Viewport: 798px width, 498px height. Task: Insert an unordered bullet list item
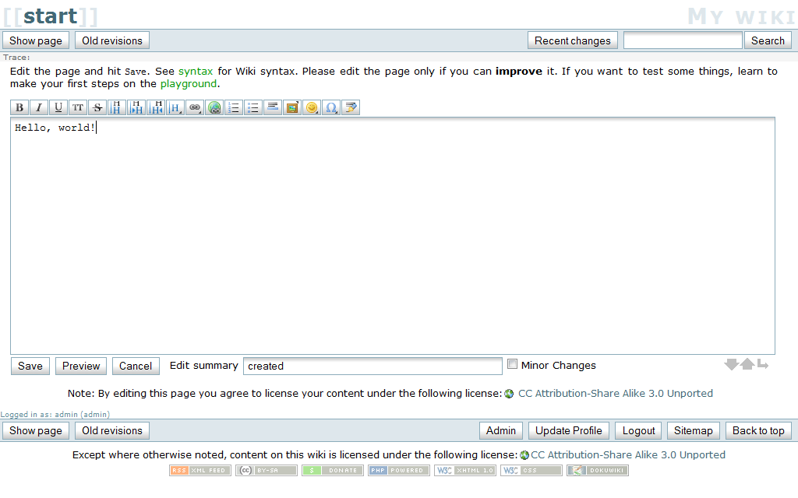253,107
